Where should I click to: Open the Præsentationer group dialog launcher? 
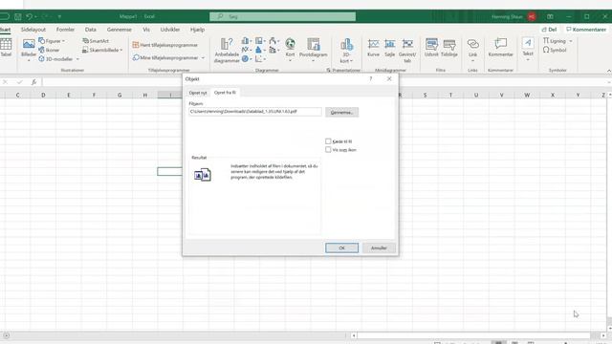(329, 71)
